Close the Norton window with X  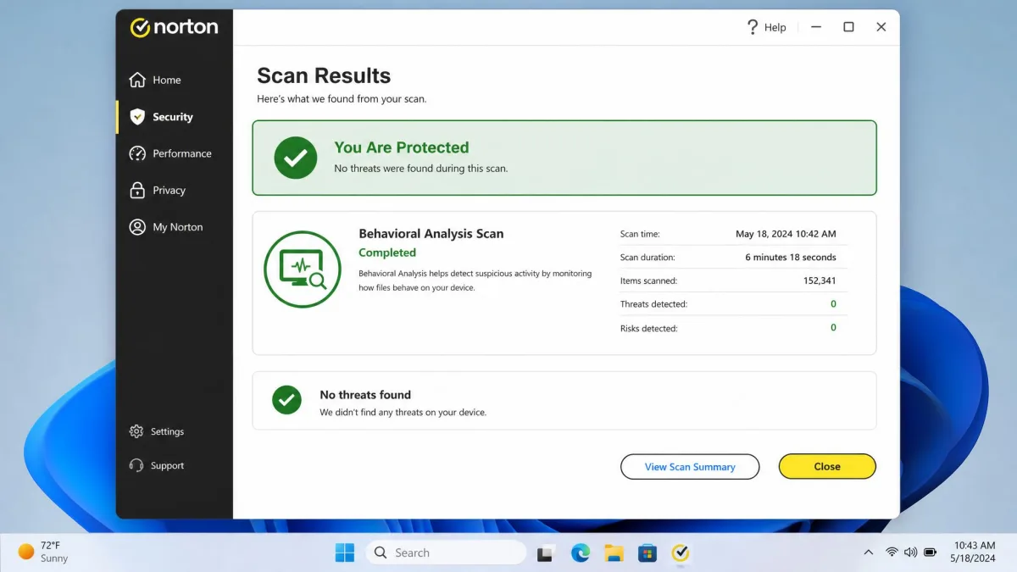coord(881,27)
